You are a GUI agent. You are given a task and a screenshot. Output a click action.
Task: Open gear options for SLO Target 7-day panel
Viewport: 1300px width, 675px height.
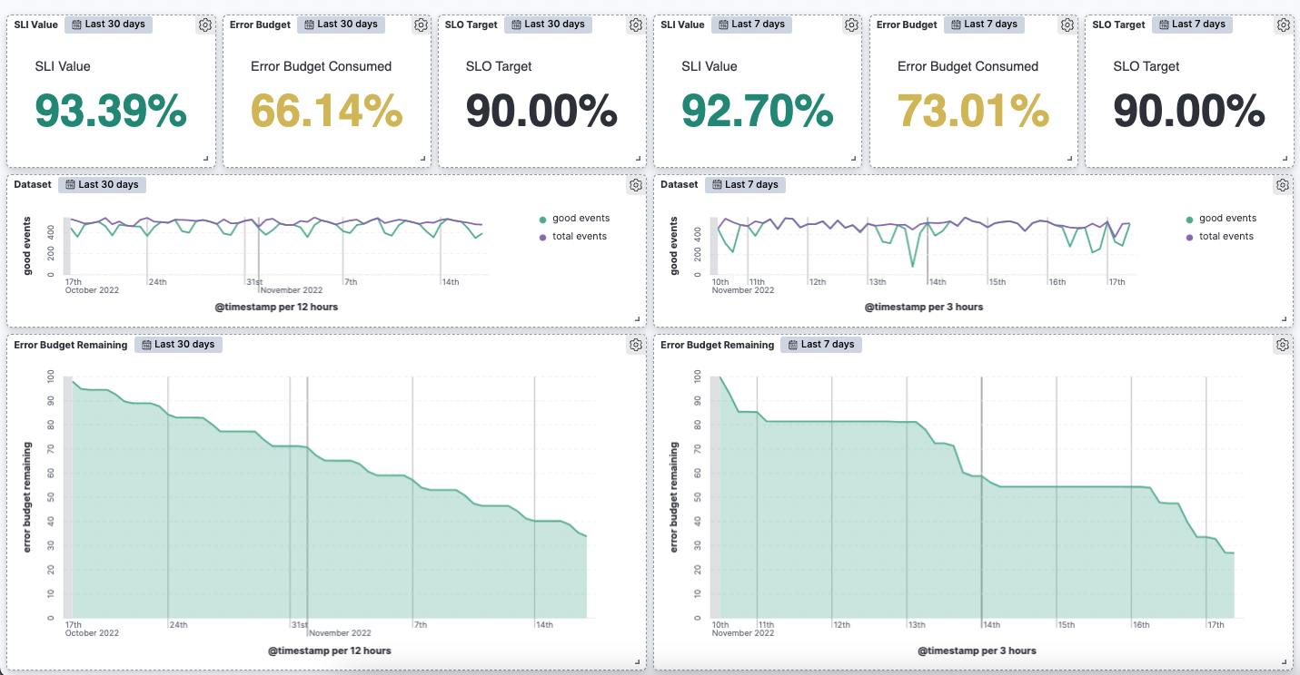1283,25
